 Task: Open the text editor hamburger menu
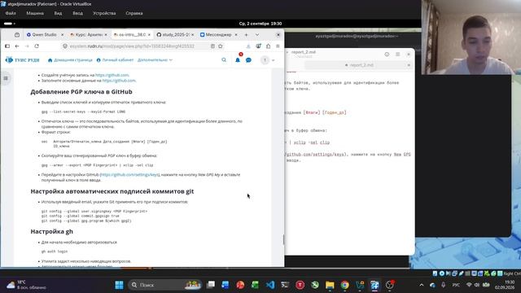pyautogui.click(x=398, y=55)
